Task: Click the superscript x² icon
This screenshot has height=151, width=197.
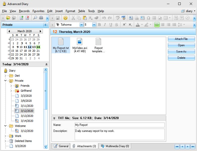Action: pos(124,25)
